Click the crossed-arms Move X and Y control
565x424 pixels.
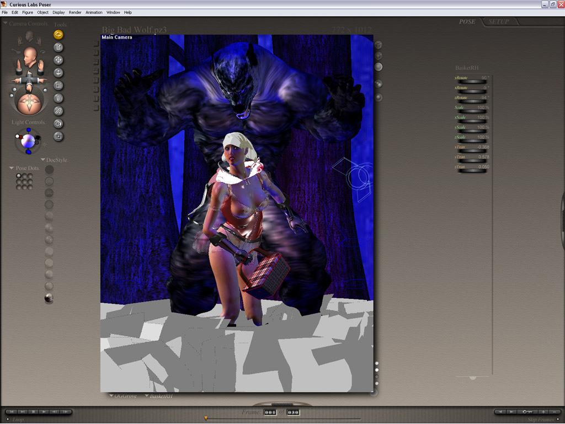pyautogui.click(x=29, y=80)
